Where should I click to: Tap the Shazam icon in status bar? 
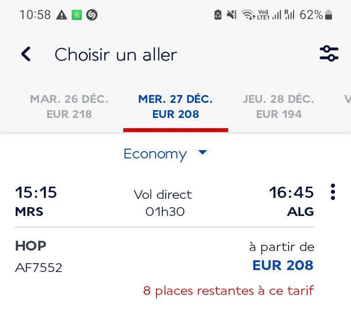click(92, 15)
